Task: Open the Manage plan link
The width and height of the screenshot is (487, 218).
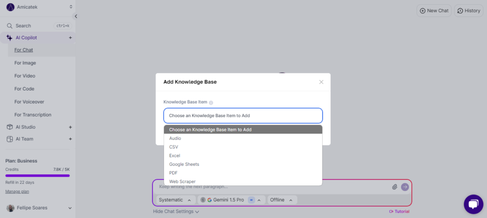Action: pos(17,191)
